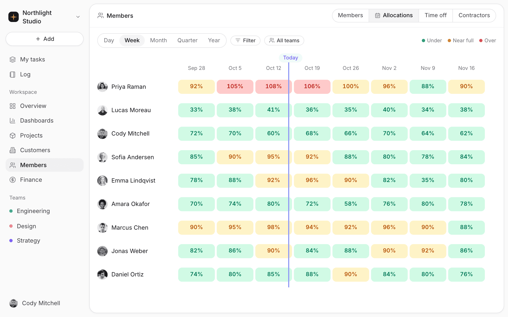Image resolution: width=508 pixels, height=317 pixels.
Task: Click Priya Raman's 108% Oct 12 cell
Action: pyautogui.click(x=273, y=87)
